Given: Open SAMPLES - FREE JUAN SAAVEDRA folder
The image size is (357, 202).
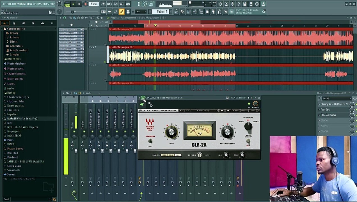Looking at the screenshot, I should (25, 162).
